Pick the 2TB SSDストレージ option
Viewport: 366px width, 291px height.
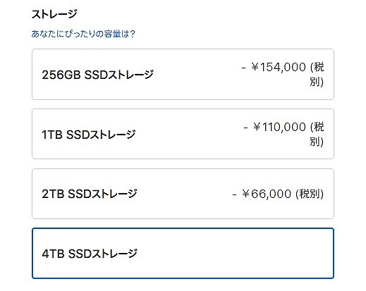pos(183,194)
